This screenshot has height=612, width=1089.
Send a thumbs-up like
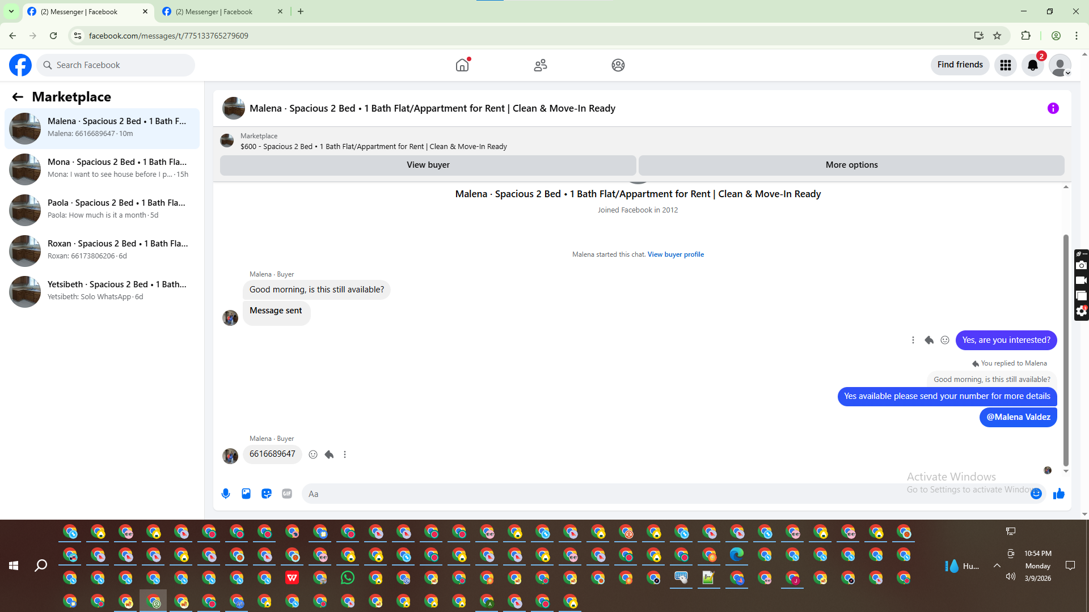coord(1058,494)
